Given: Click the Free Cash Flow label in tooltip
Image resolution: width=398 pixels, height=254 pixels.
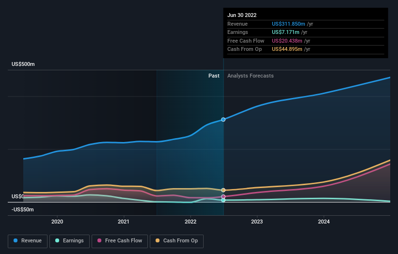Looking at the screenshot, I should [x=246, y=41].
